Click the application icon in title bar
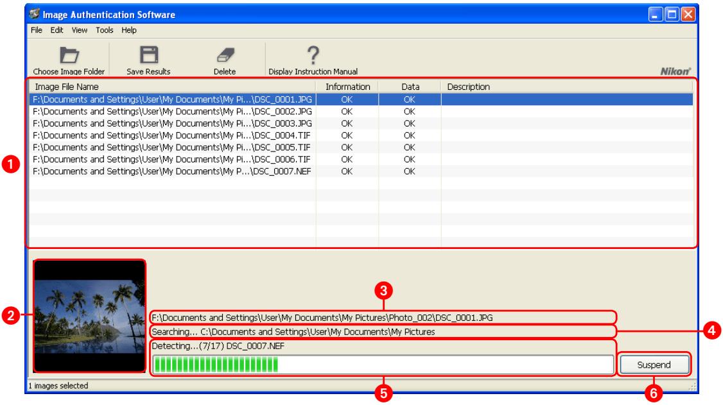Image resolution: width=723 pixels, height=405 pixels. point(34,14)
